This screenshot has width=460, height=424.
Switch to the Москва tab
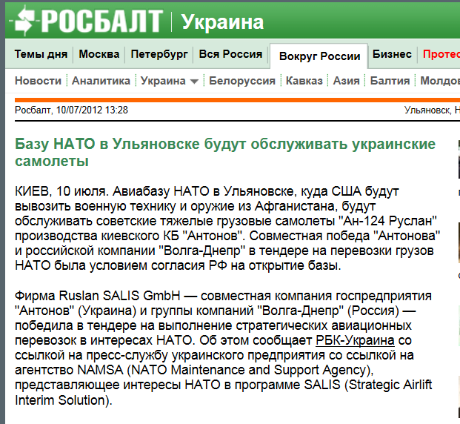click(99, 54)
